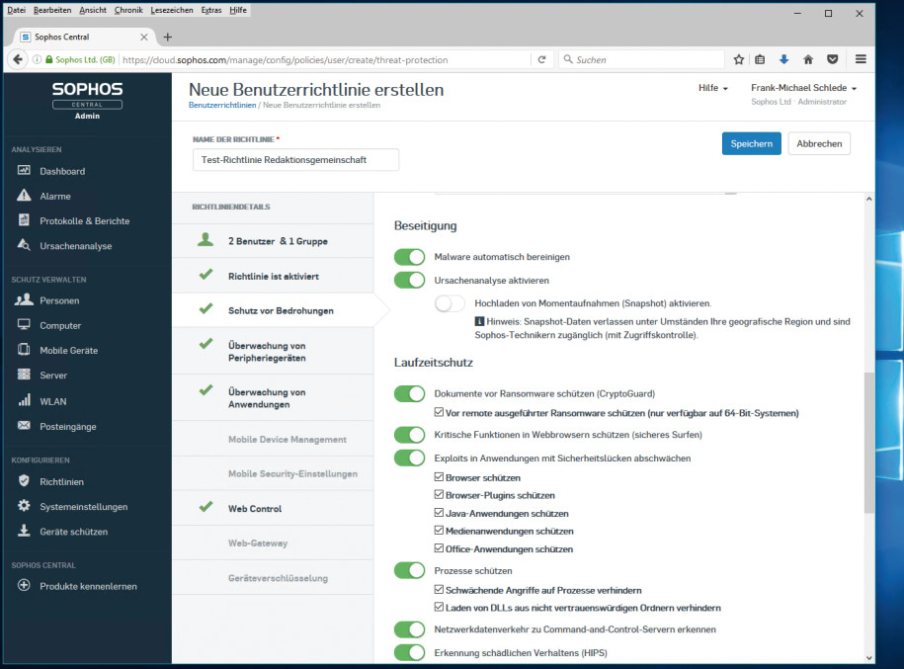Viewport: 904px width, 669px height.
Task: Click the Ursachenanalyse icon
Action: point(24,244)
